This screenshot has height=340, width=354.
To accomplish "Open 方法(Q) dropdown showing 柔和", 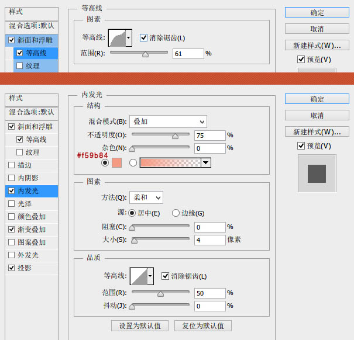I will [146, 197].
